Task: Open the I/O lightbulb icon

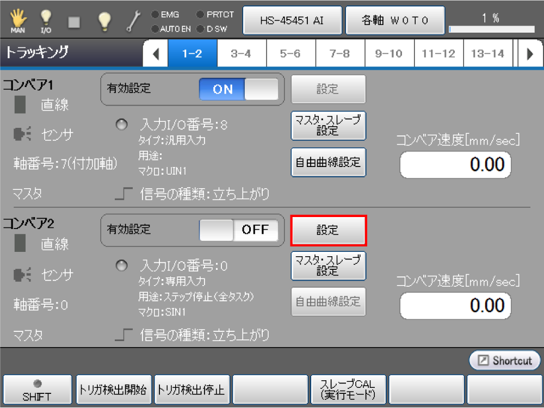Action: click(46, 21)
